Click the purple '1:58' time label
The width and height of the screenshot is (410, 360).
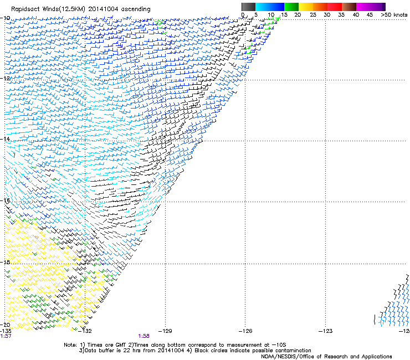click(x=144, y=336)
